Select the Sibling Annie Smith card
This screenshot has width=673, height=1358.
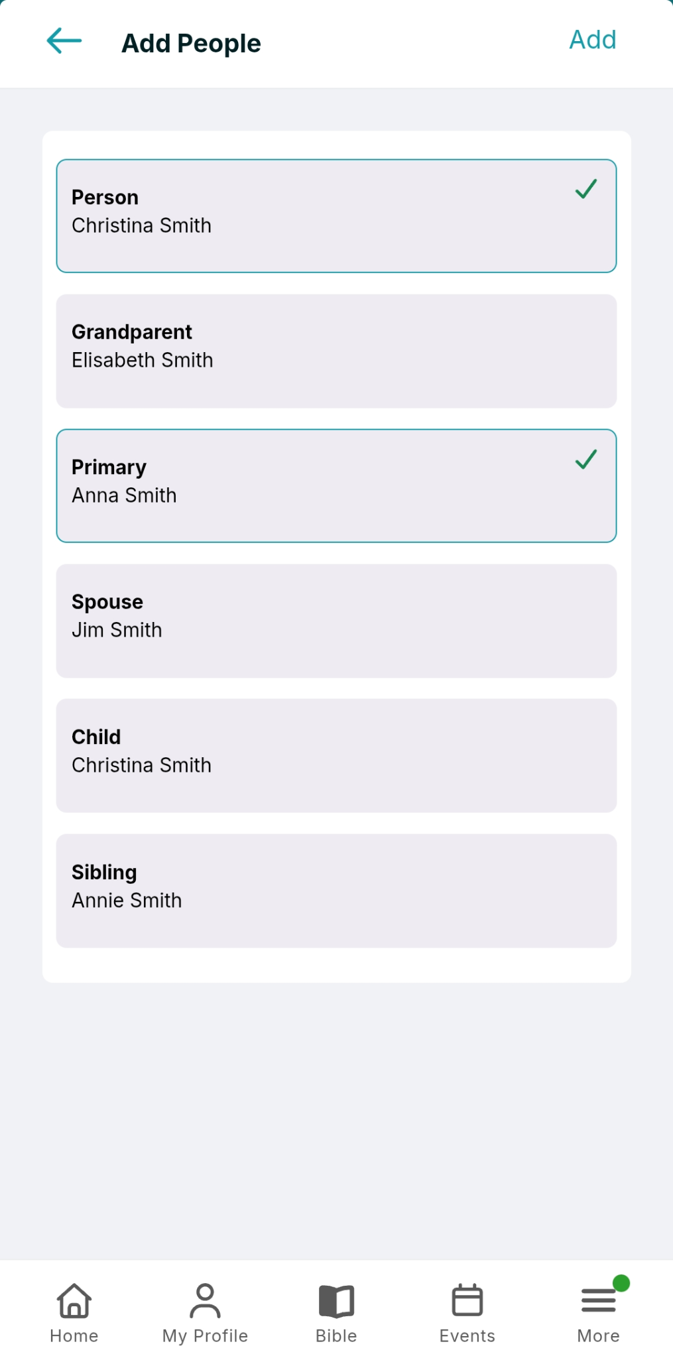[x=336, y=891]
